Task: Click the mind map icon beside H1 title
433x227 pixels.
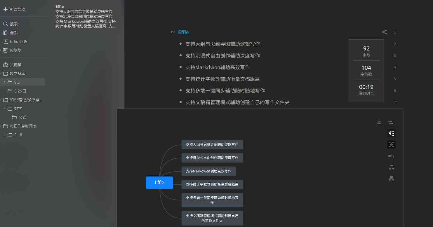Action: [385, 32]
